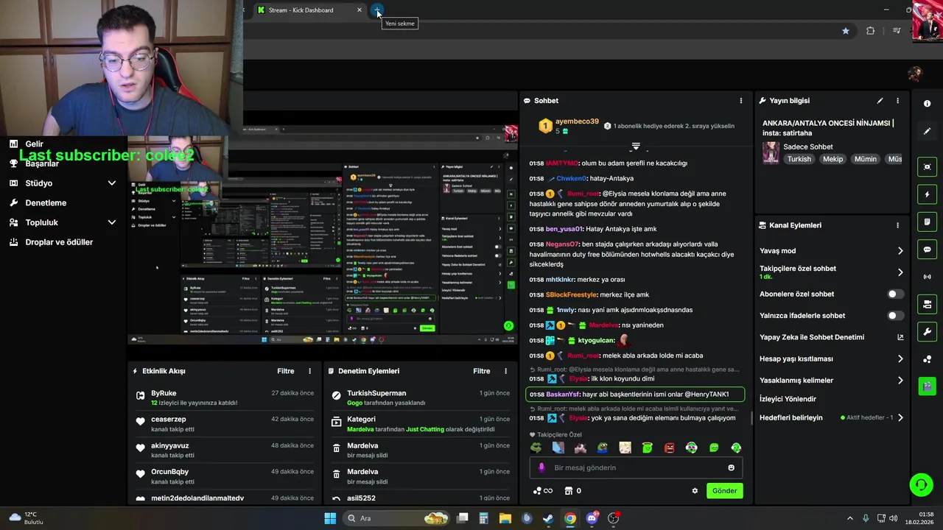Screen dimensions: 943x530
Task: Open Denetim Eylemleri three-dot menu
Action: pos(505,371)
